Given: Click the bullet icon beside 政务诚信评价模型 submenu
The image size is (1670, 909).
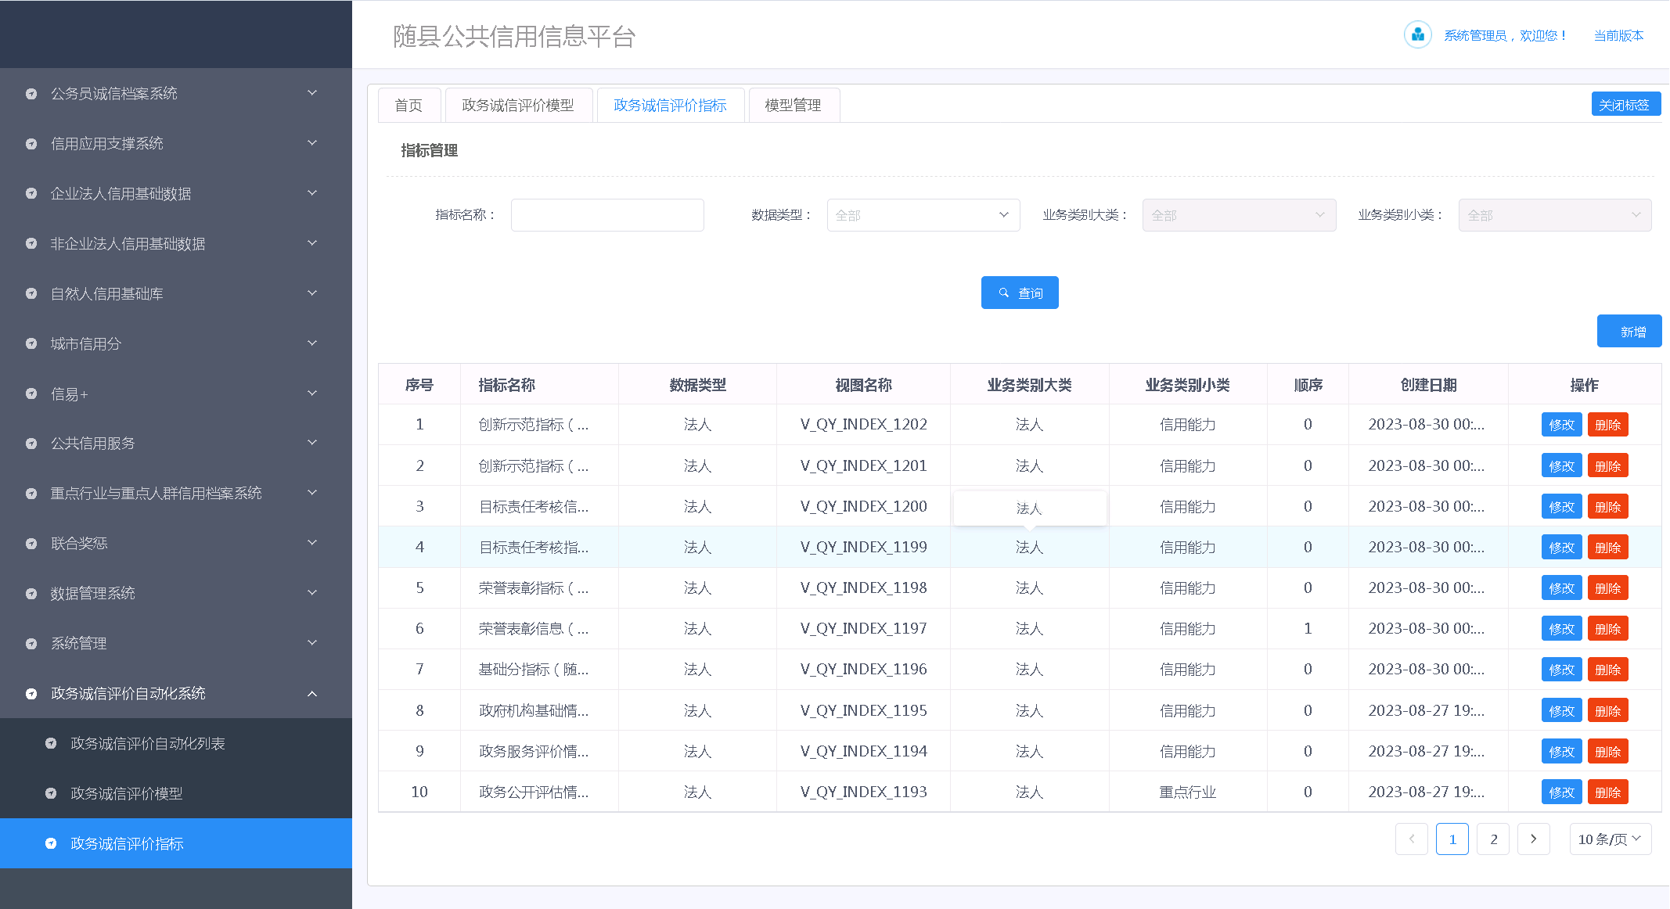Looking at the screenshot, I should 51,793.
